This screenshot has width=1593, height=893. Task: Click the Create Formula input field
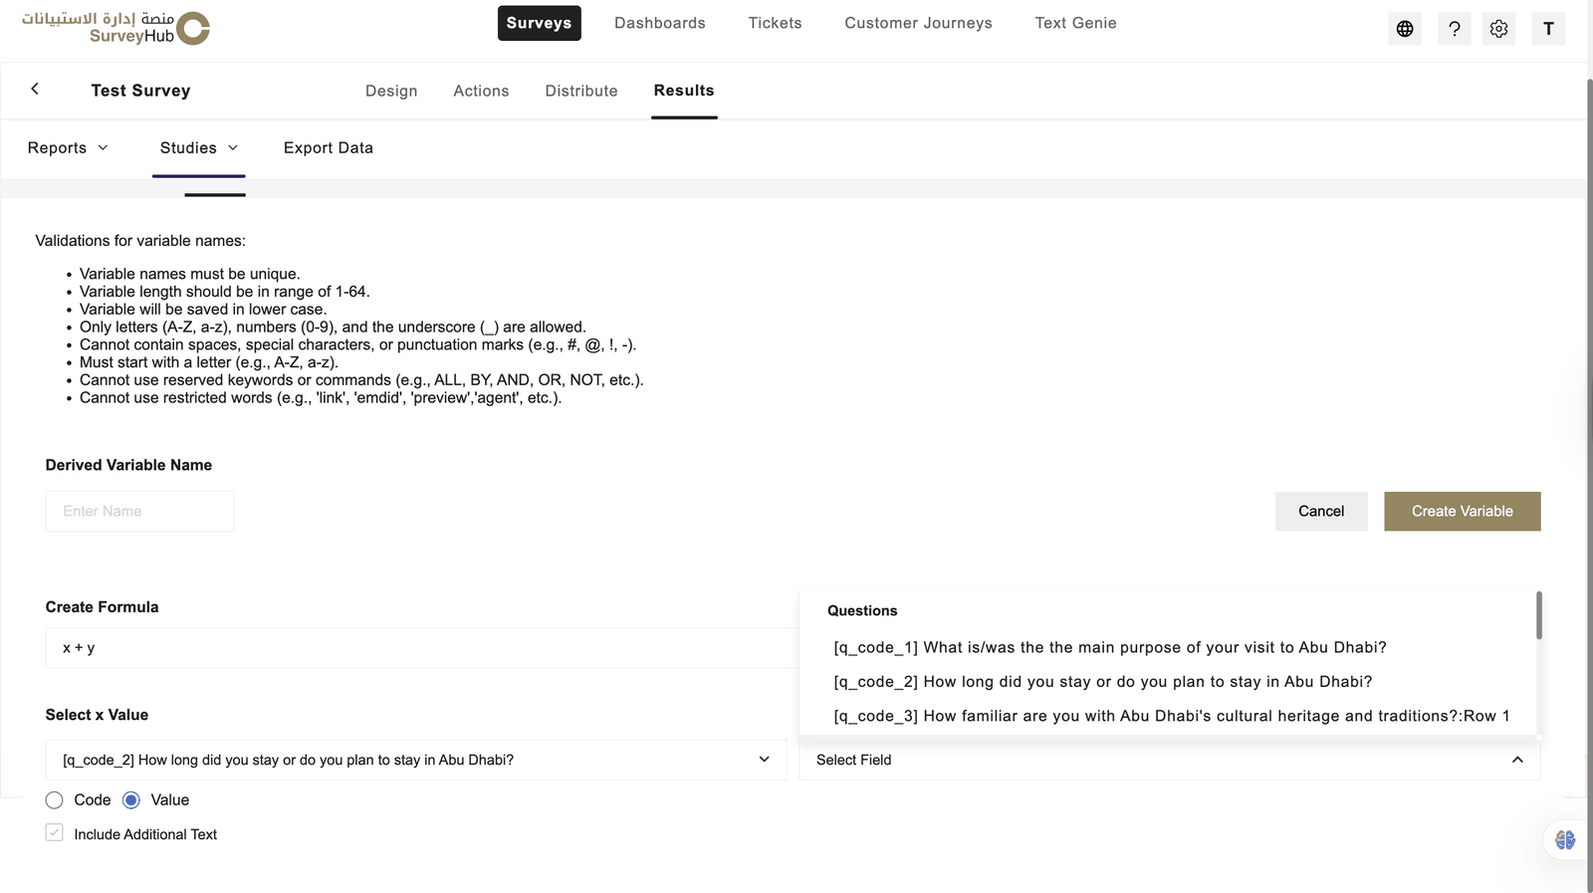[x=422, y=648]
